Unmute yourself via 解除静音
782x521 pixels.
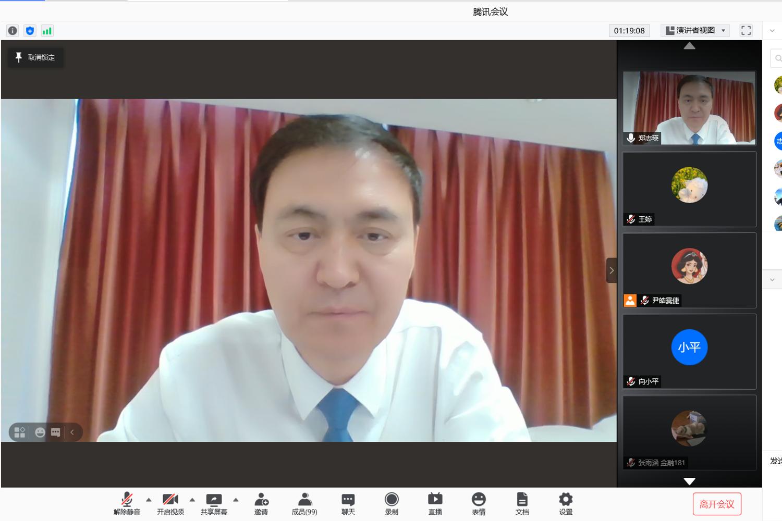click(127, 503)
